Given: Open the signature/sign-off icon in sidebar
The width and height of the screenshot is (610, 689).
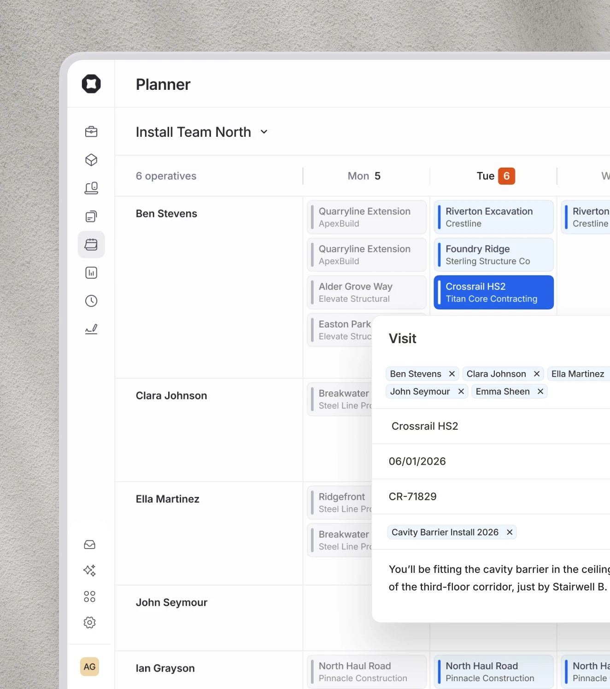Looking at the screenshot, I should tap(91, 329).
